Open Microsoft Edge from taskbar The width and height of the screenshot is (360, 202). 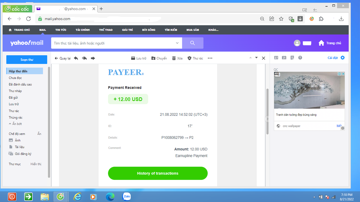tap(110, 197)
